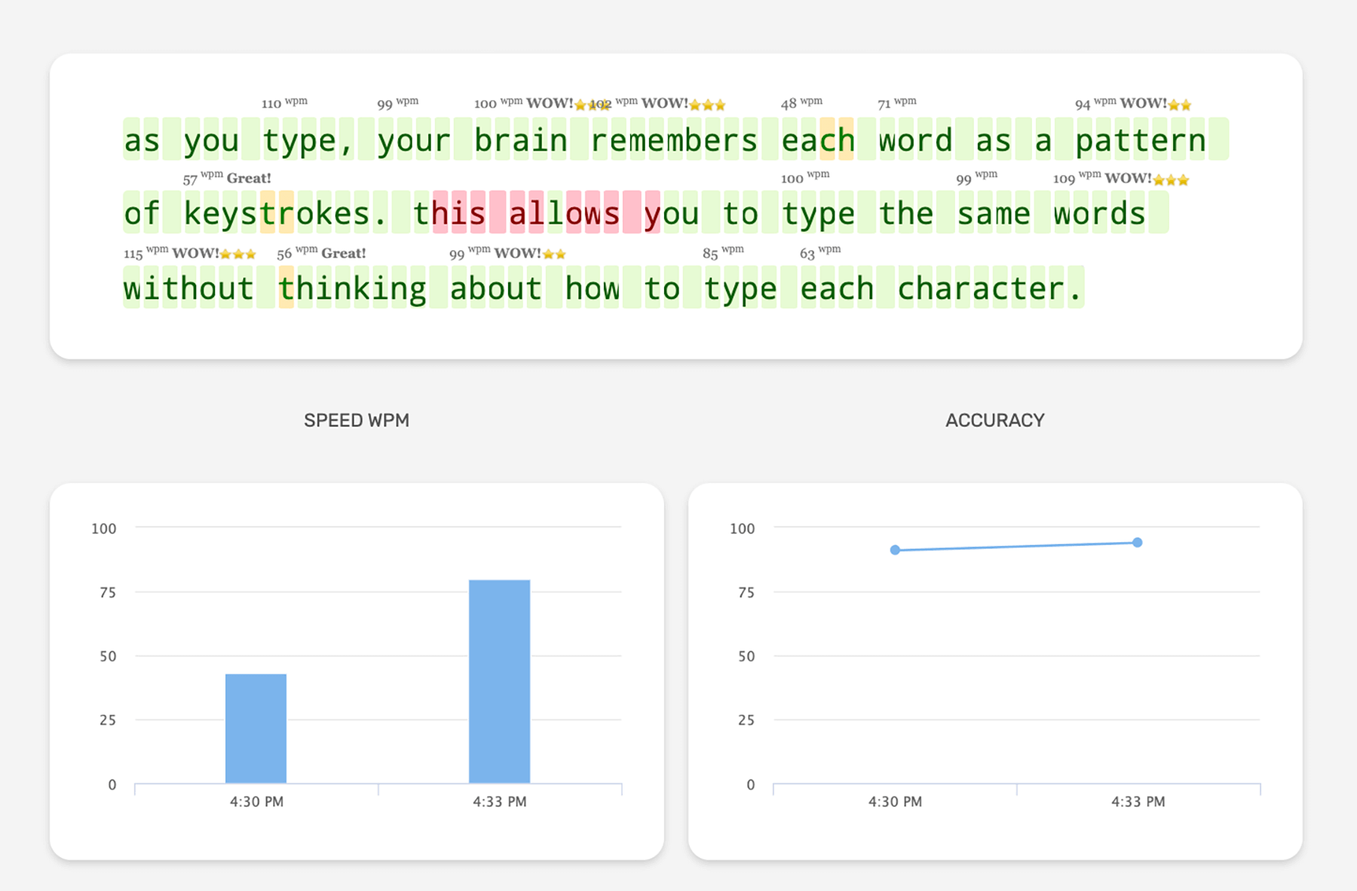Select the ACCURACY chart heading

(x=995, y=420)
